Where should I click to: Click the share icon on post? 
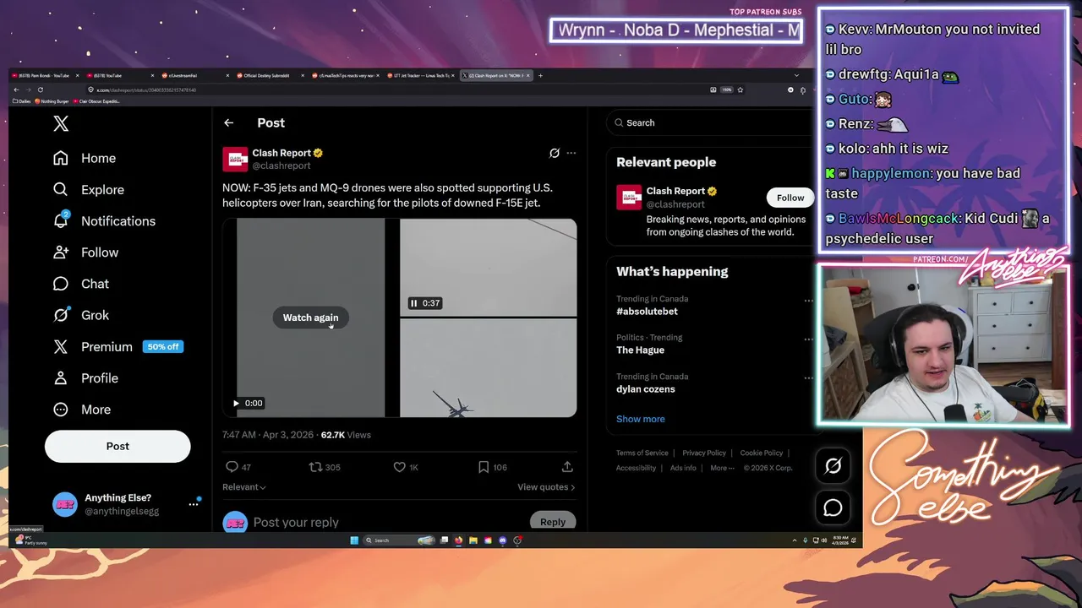(567, 467)
